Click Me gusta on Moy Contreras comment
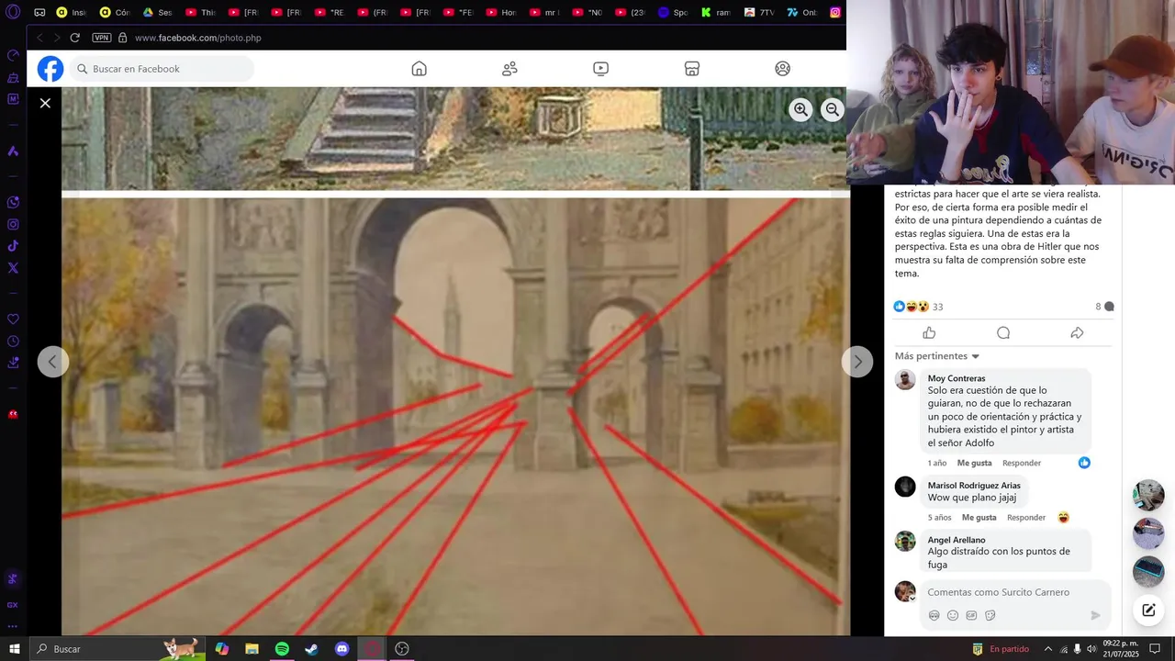The width and height of the screenshot is (1175, 661). click(974, 463)
